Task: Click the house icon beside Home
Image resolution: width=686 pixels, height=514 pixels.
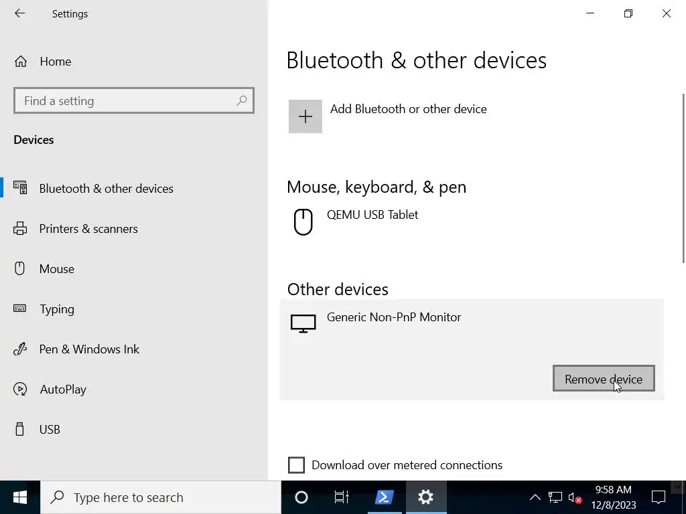Action: pyautogui.click(x=21, y=62)
